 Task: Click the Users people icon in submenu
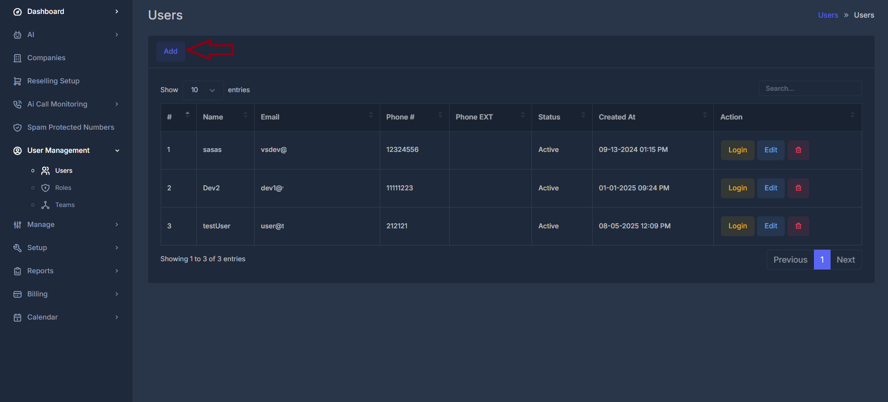point(45,170)
